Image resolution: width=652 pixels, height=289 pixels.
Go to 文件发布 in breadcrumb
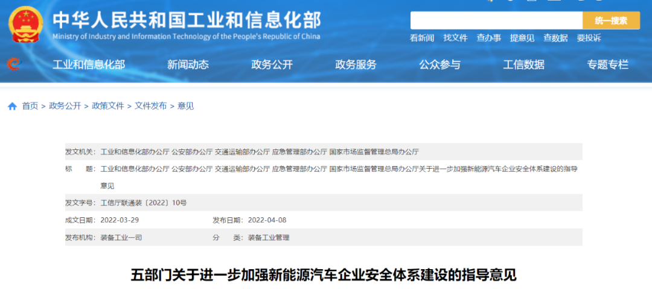[x=150, y=106]
